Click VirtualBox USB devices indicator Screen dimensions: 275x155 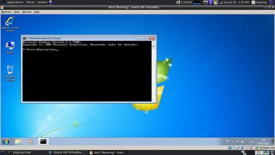point(238,148)
